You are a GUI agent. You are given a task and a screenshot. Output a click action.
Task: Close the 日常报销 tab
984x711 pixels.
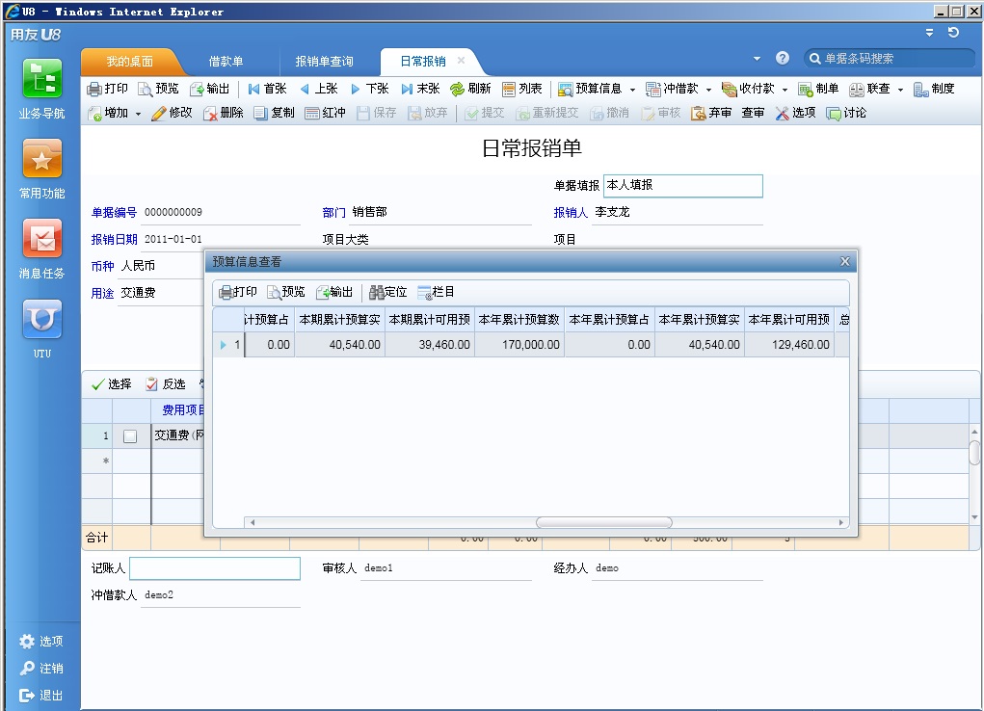click(462, 61)
